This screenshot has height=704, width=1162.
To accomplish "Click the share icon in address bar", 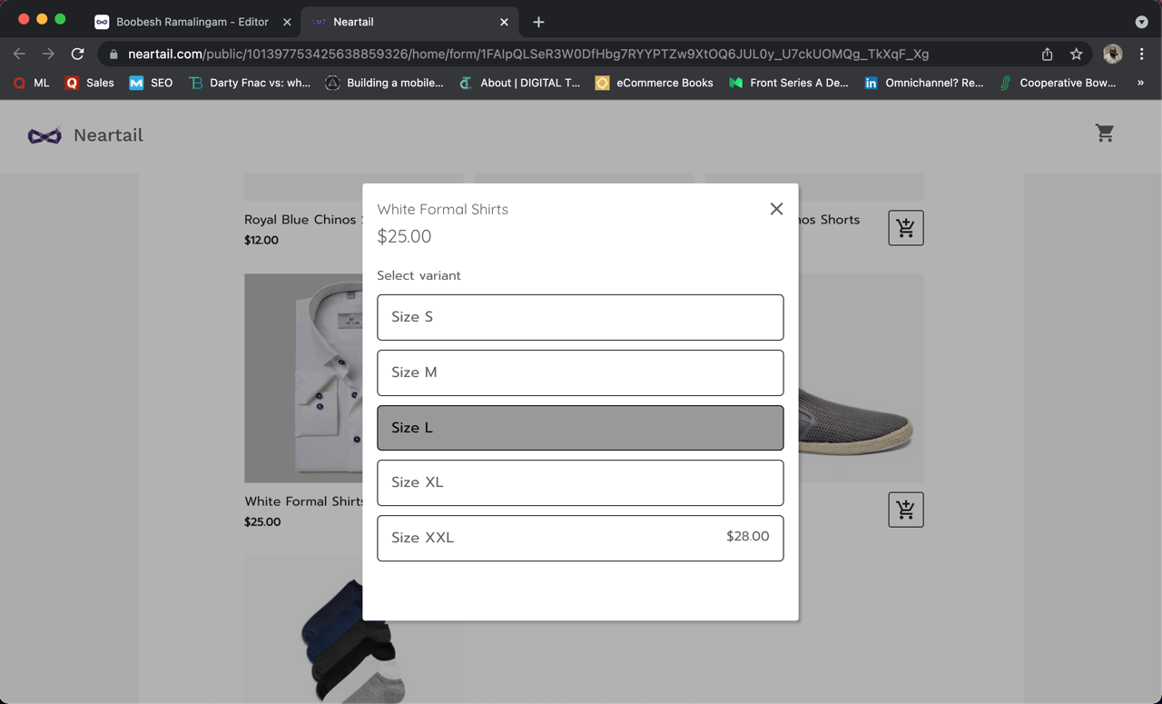I will (1047, 54).
